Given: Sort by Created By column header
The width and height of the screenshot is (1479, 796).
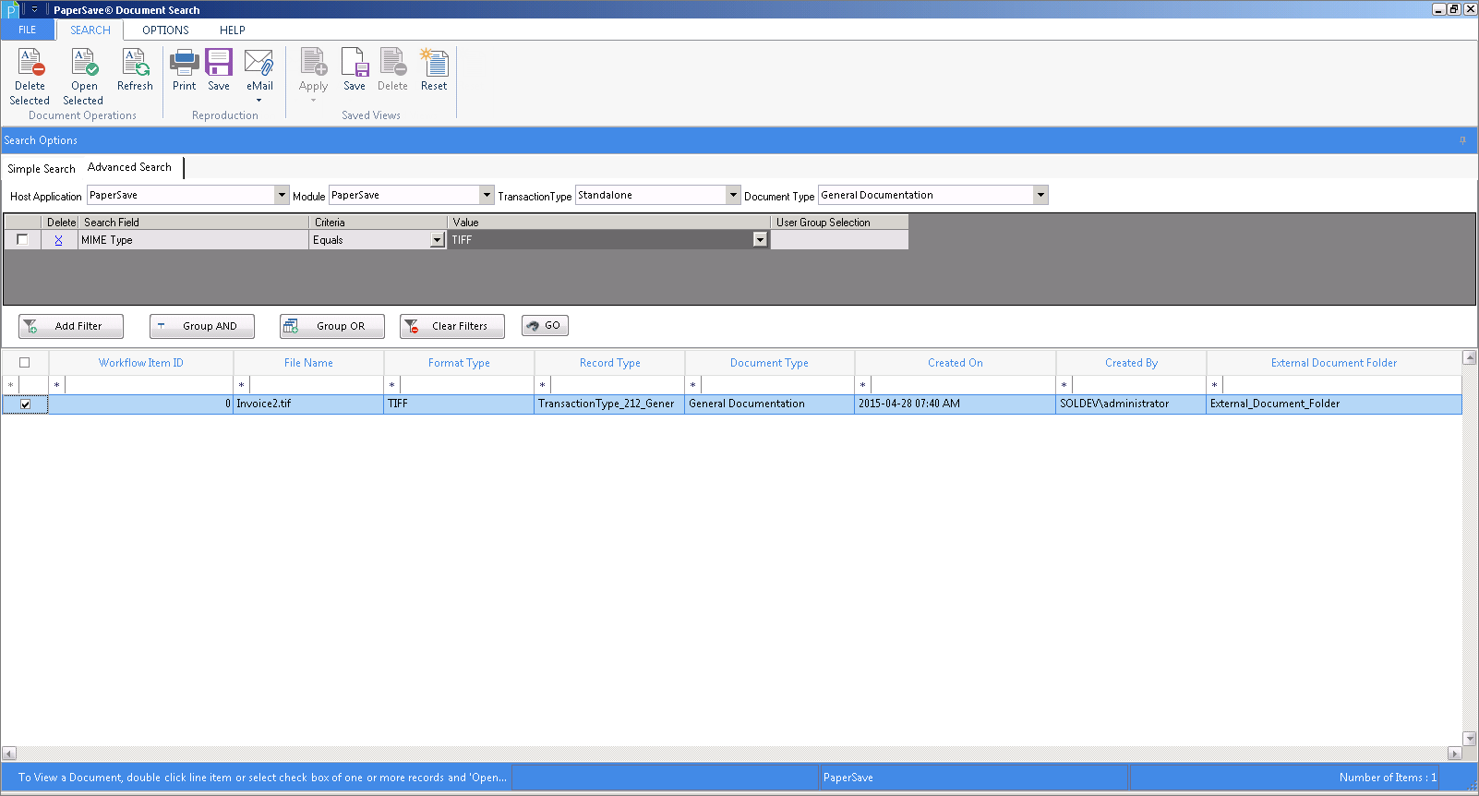Looking at the screenshot, I should [1131, 363].
